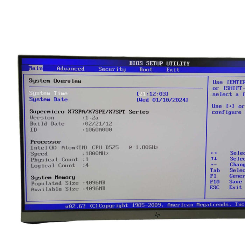This screenshot has height=245, width=245.
Task: Click the Logical Count value 4
Action: (87, 165)
